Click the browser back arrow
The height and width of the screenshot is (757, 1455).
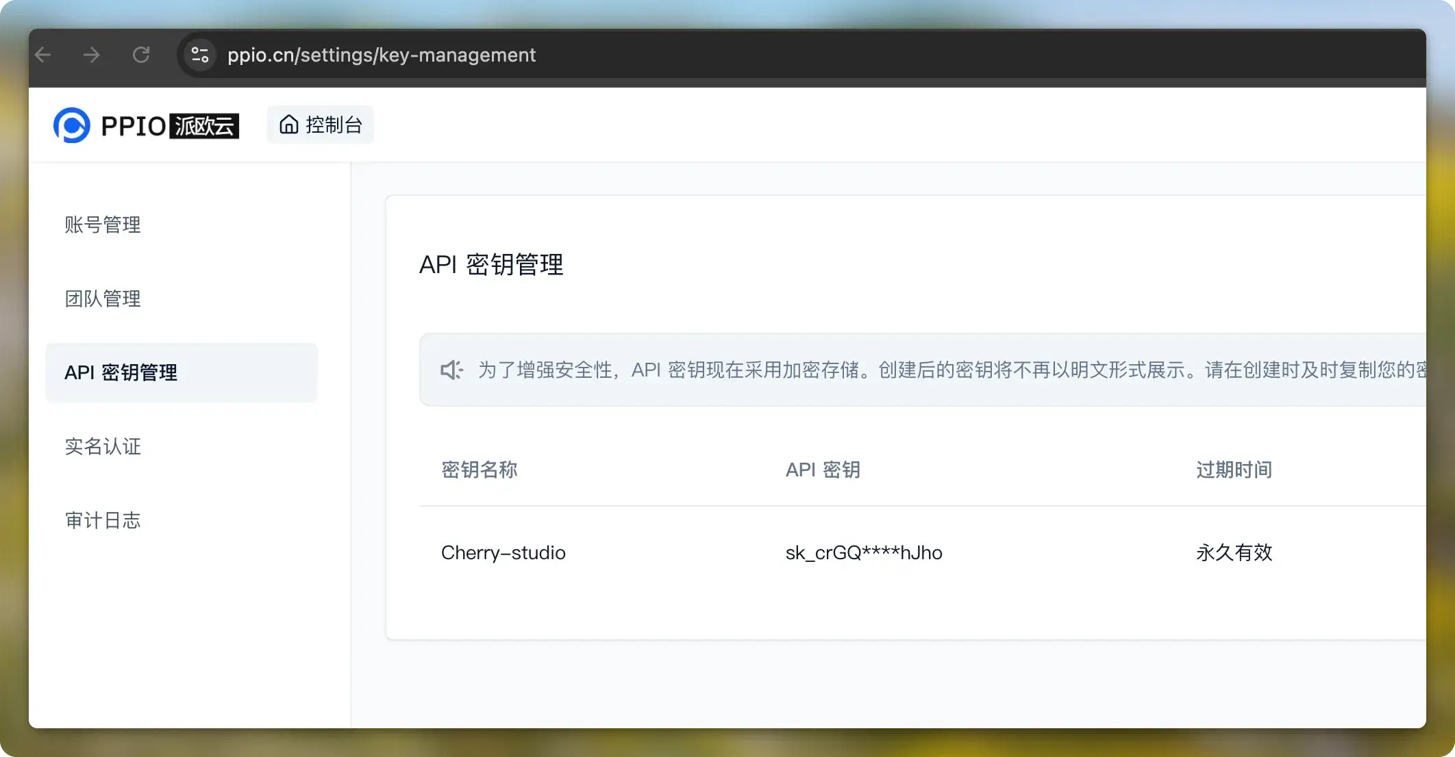[43, 55]
